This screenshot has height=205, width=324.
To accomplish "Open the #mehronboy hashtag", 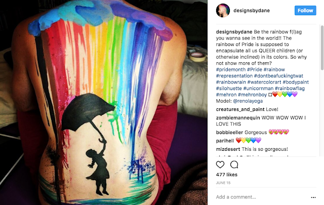I will [252, 95].
